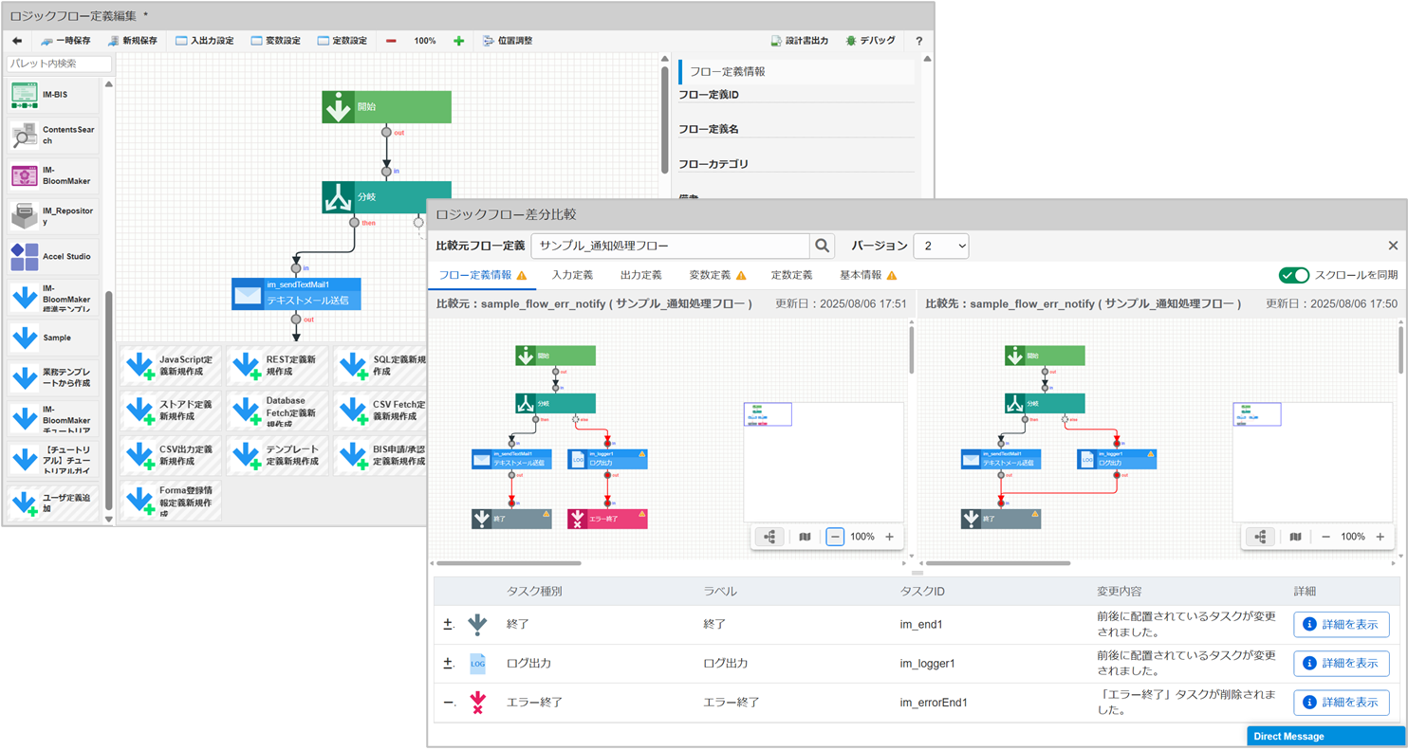The height and width of the screenshot is (750, 1408).
Task: Open the バージョン dropdown
Action: click(x=940, y=246)
